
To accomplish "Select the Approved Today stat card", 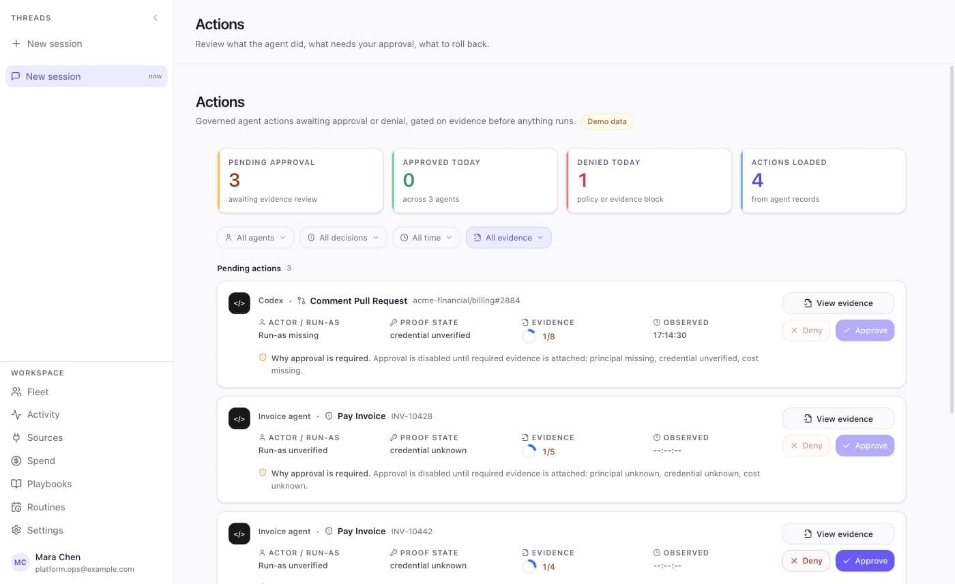I will 475,181.
